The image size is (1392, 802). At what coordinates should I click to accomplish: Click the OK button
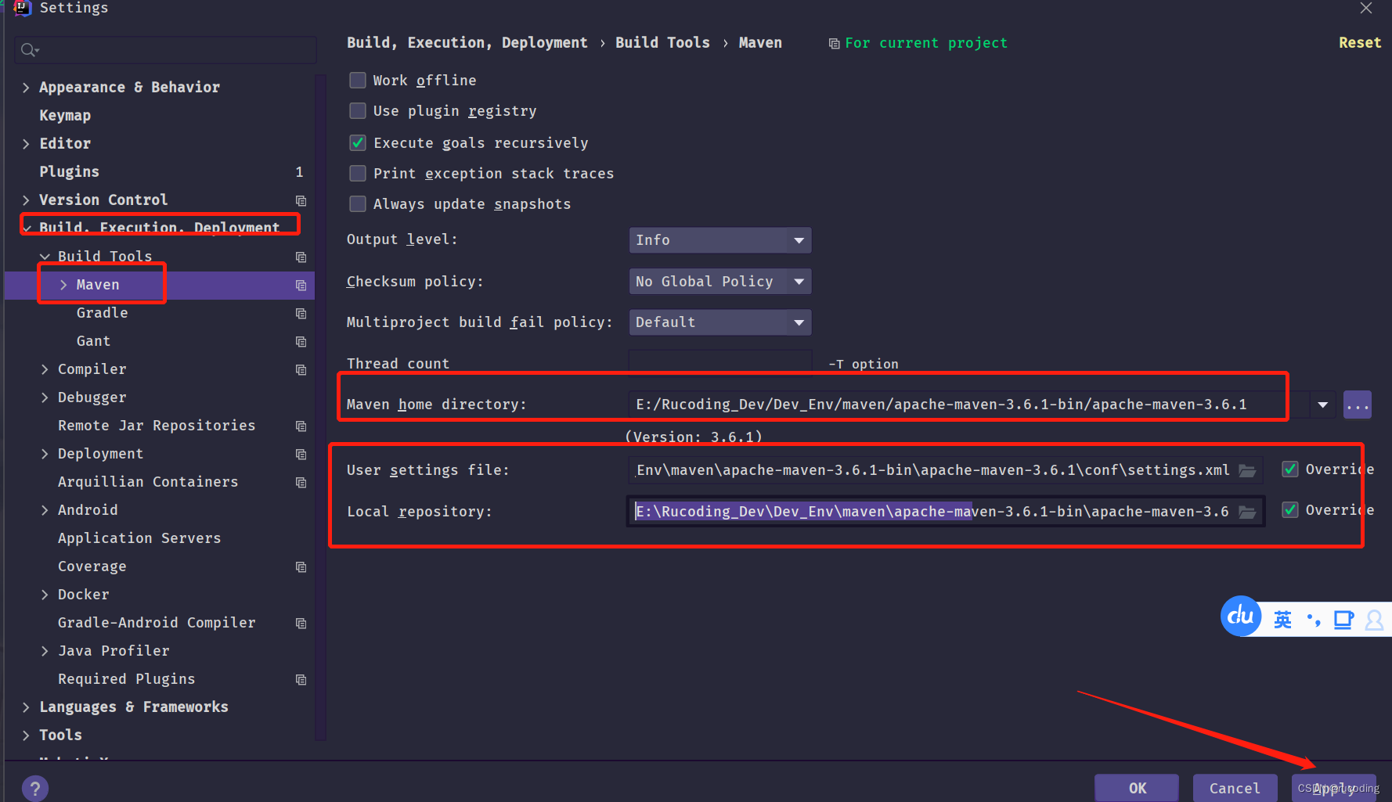(1137, 788)
